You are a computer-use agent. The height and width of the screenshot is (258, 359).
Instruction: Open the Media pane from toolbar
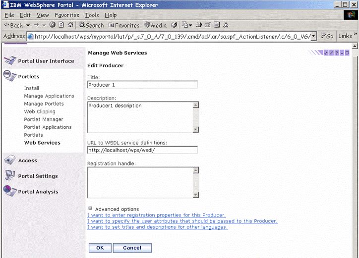[156, 25]
